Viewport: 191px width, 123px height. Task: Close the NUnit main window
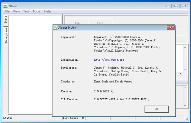(184, 6)
